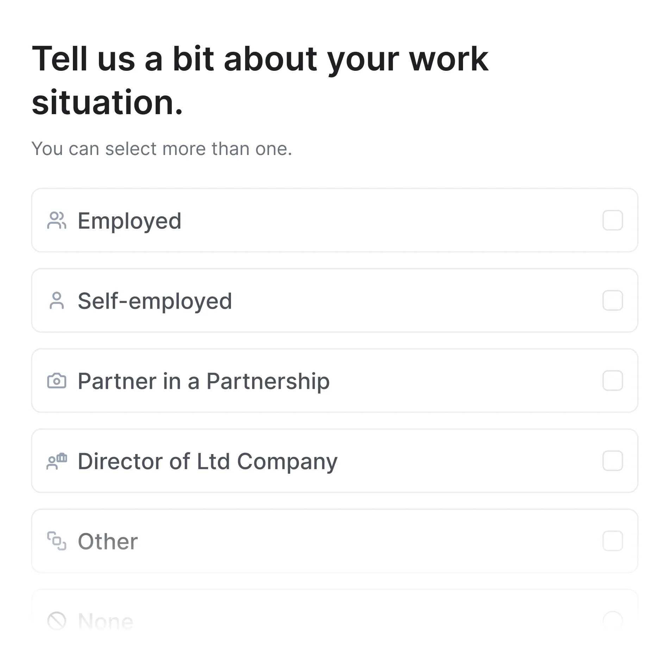
Task: Check the Self-employed checkbox
Action: (x=613, y=300)
